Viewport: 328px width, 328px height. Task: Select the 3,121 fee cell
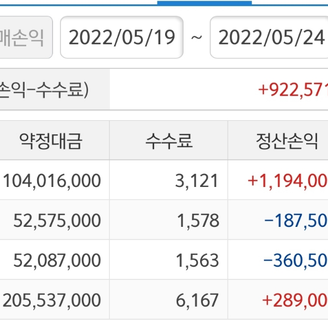(197, 180)
